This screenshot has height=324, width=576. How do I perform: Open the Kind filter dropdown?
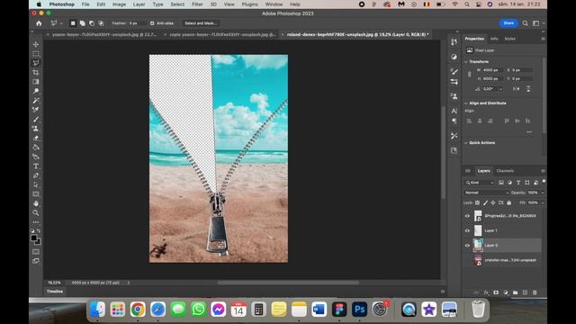click(x=480, y=183)
